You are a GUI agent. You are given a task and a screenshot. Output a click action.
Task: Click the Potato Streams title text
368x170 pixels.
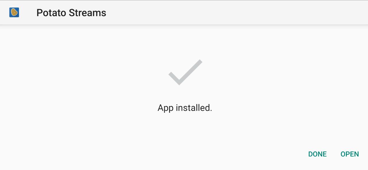click(71, 13)
